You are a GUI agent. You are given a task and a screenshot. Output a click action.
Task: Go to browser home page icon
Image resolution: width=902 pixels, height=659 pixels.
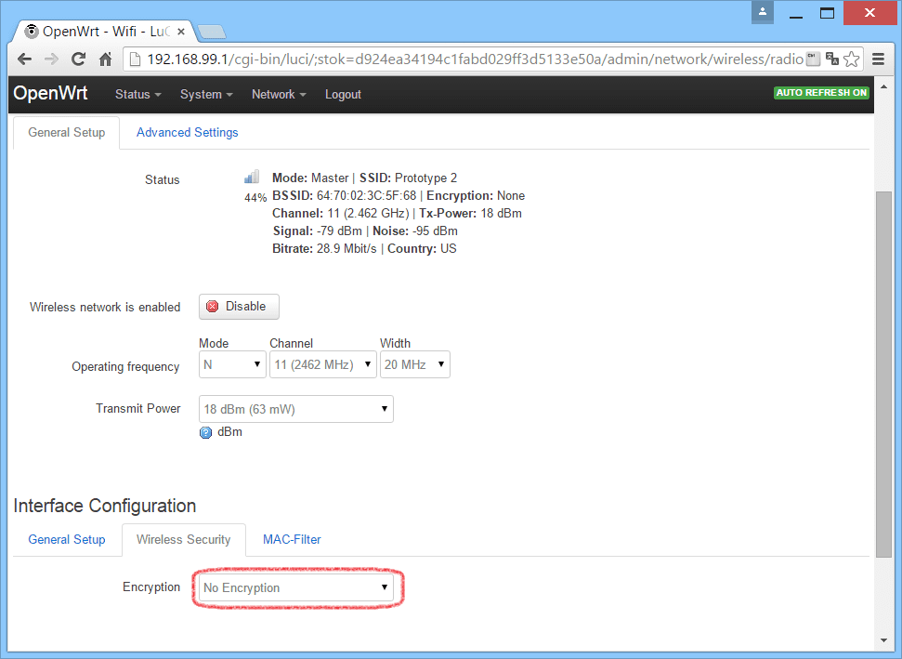pos(105,59)
